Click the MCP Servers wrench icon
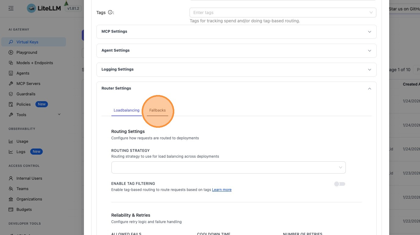 pyautogui.click(x=11, y=83)
